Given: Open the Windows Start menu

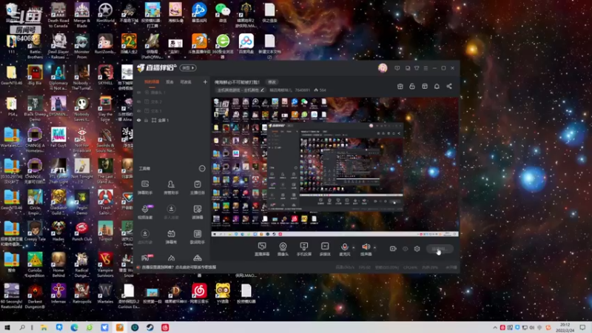Looking at the screenshot, I should pos(7,327).
